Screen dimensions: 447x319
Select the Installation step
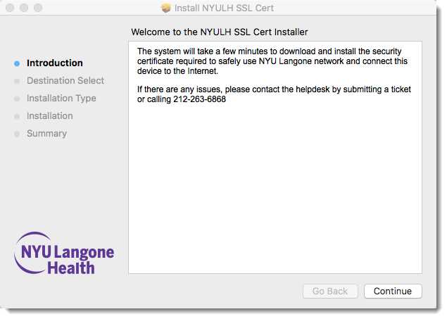(x=50, y=116)
